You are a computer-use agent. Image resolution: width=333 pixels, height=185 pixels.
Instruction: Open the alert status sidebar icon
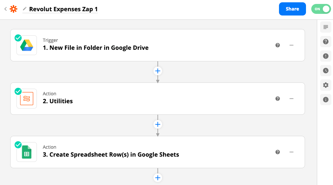325,56
